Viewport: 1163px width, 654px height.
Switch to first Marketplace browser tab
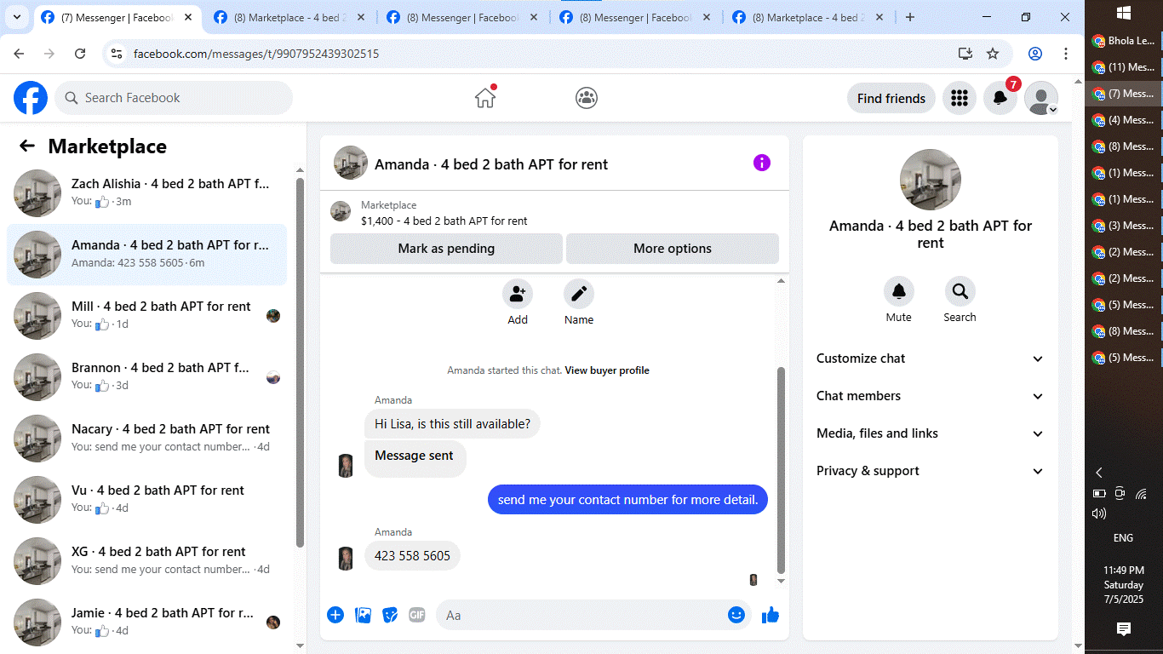pyautogui.click(x=289, y=18)
